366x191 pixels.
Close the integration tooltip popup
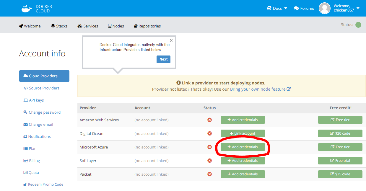[171, 40]
